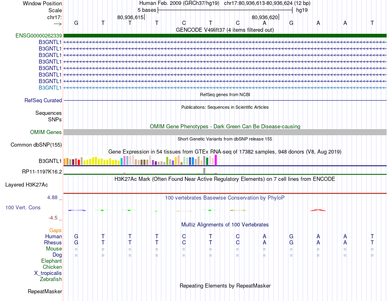Viewport: 387px width, 301px height.
Task: Click the RepeatMasker track label
Action: point(45,291)
